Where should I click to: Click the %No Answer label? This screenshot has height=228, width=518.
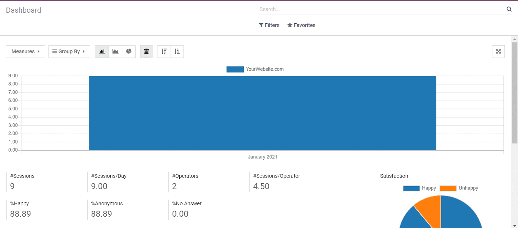point(187,203)
